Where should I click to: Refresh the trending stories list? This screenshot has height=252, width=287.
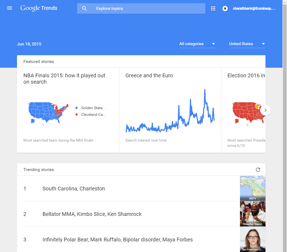click(x=258, y=170)
